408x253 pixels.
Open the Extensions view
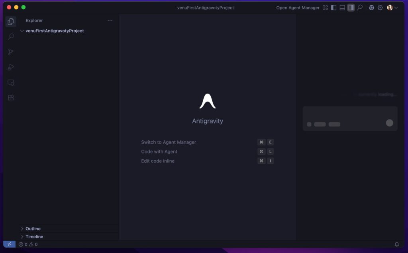click(11, 98)
